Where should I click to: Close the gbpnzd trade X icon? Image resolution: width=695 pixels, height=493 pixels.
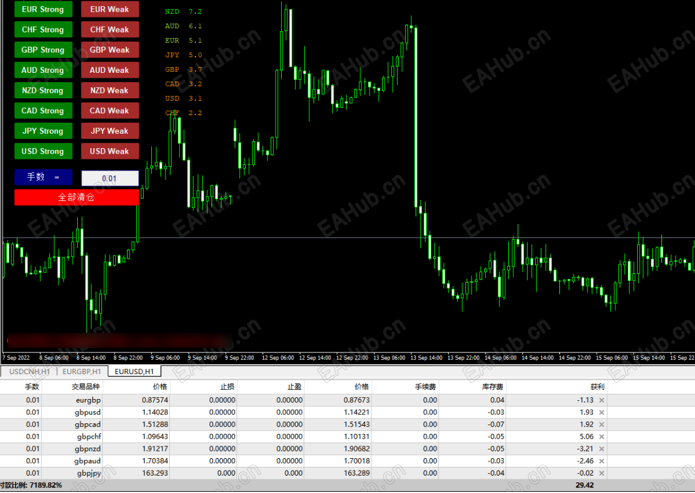click(x=602, y=449)
